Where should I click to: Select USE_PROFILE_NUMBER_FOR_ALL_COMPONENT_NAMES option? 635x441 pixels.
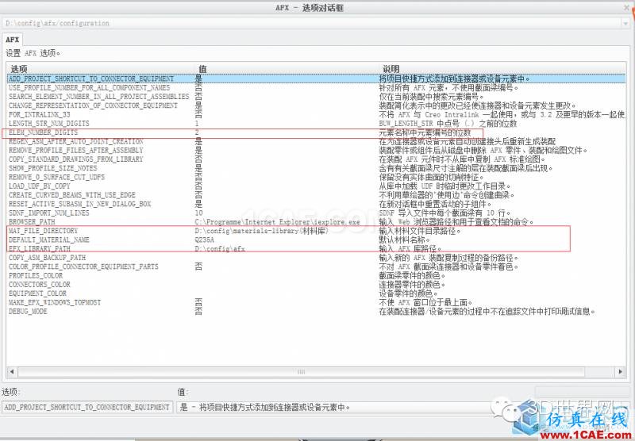(x=90, y=88)
